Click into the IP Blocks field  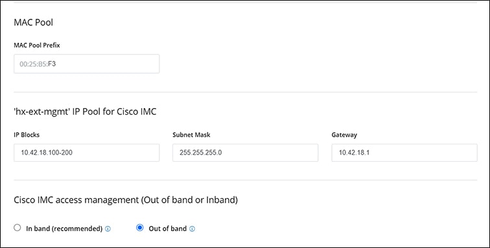pos(87,153)
